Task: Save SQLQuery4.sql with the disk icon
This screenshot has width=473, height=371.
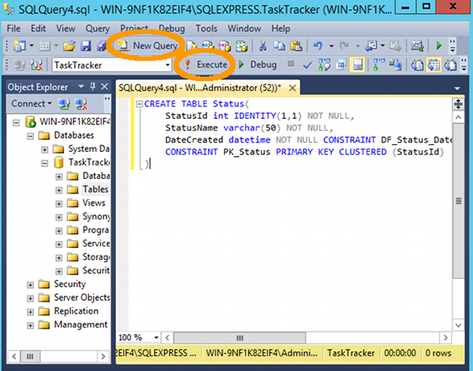Action: pos(86,46)
